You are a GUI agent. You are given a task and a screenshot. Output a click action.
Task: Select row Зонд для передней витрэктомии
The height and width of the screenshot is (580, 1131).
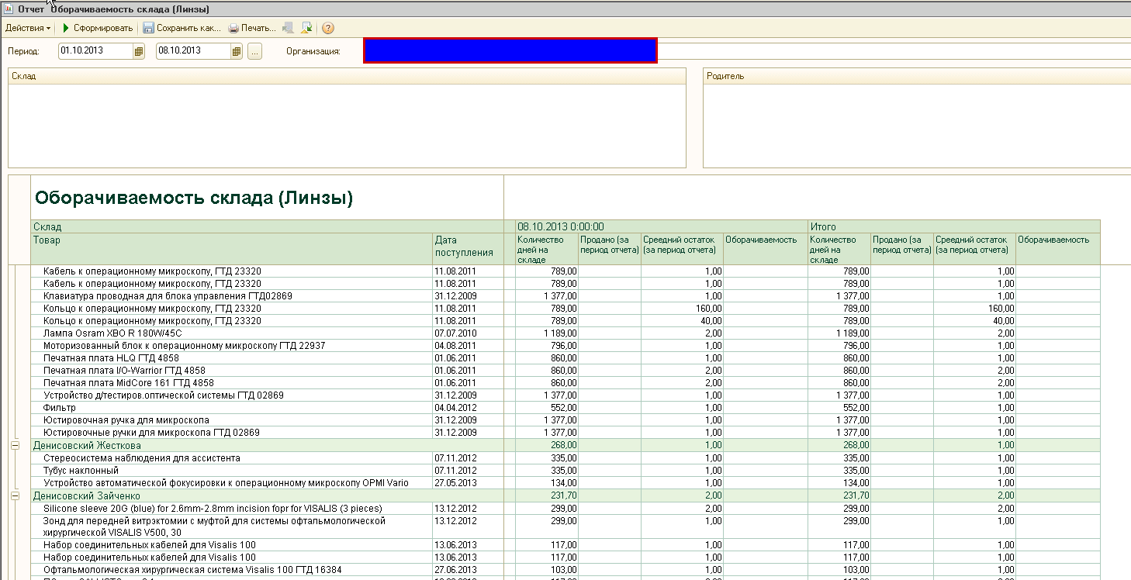565,526
